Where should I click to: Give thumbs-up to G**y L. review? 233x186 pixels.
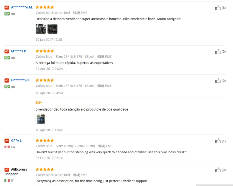[x=218, y=141]
